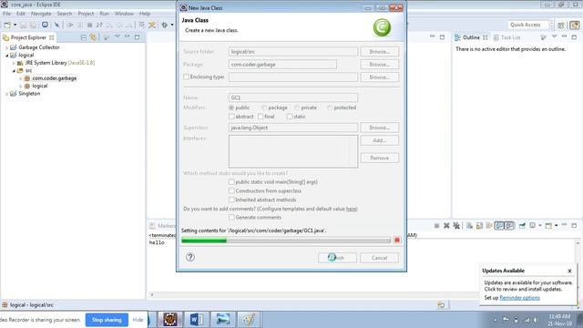The height and width of the screenshot is (328, 583).
Task: Expand the JRE System Library node
Action: coord(14,63)
